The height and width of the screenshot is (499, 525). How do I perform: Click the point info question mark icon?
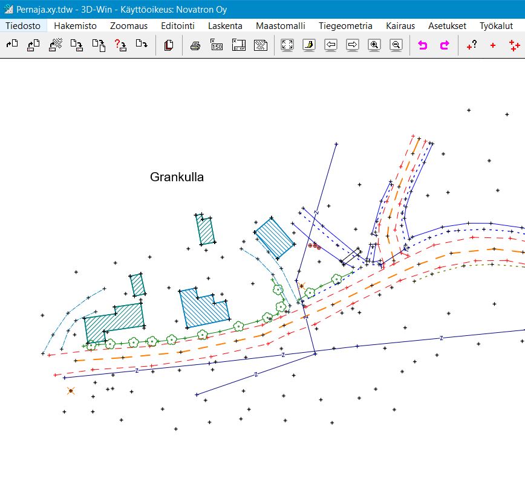point(472,45)
